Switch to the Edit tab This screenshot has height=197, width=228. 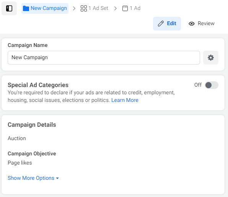[x=167, y=24]
